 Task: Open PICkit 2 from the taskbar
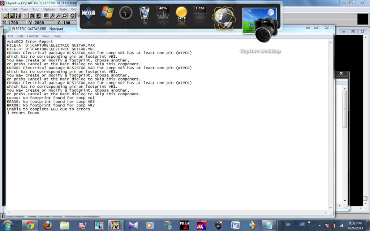pyautogui.click(x=184, y=225)
